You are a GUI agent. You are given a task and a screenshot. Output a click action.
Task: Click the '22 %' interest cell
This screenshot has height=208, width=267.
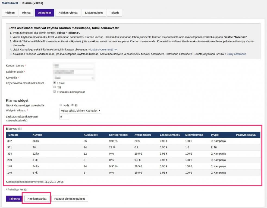tap(112, 147)
